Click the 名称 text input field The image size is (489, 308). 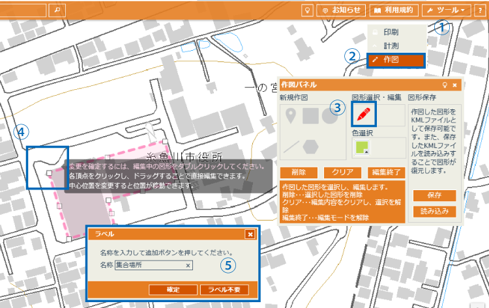pyautogui.click(x=154, y=265)
